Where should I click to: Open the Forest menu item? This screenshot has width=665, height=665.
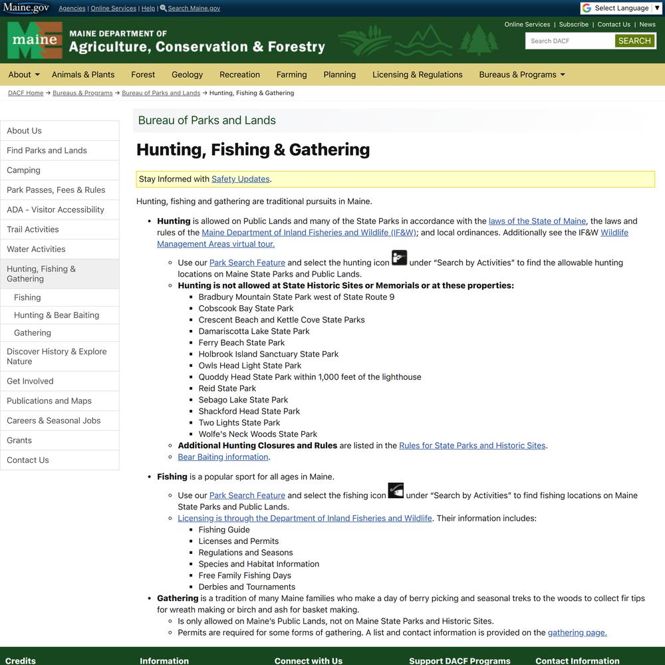[x=143, y=74]
